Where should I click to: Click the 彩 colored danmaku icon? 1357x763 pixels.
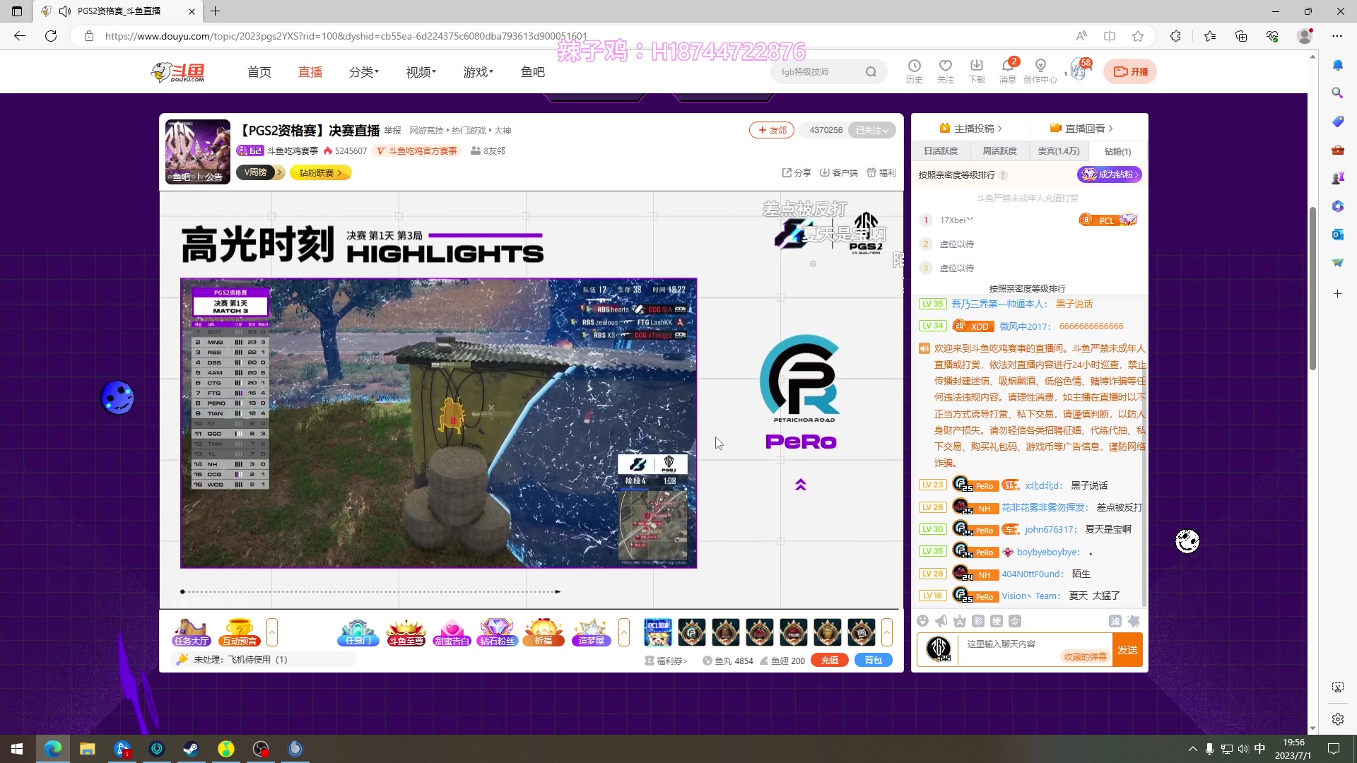coord(978,621)
